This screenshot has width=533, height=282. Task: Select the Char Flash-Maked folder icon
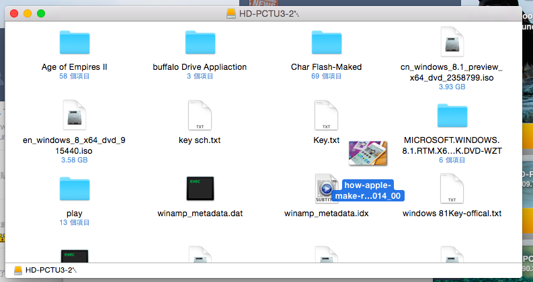point(327,42)
